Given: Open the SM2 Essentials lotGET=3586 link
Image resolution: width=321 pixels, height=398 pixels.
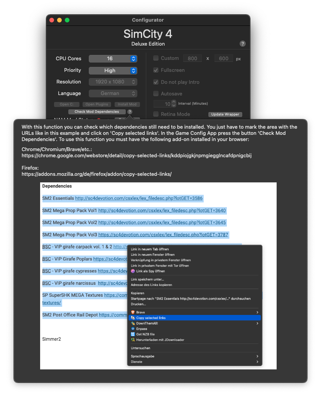Looking at the screenshot, I should click(139, 198).
